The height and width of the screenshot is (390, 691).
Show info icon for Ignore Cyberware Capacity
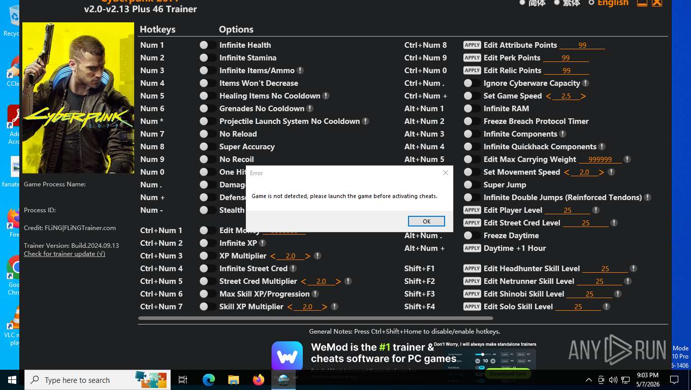pos(586,83)
